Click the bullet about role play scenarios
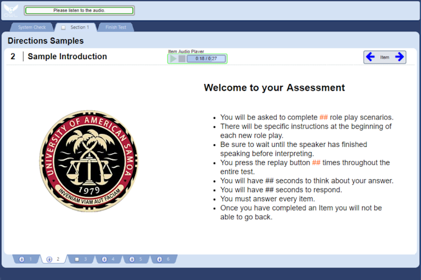This screenshot has width=421, height=280. coord(307,118)
